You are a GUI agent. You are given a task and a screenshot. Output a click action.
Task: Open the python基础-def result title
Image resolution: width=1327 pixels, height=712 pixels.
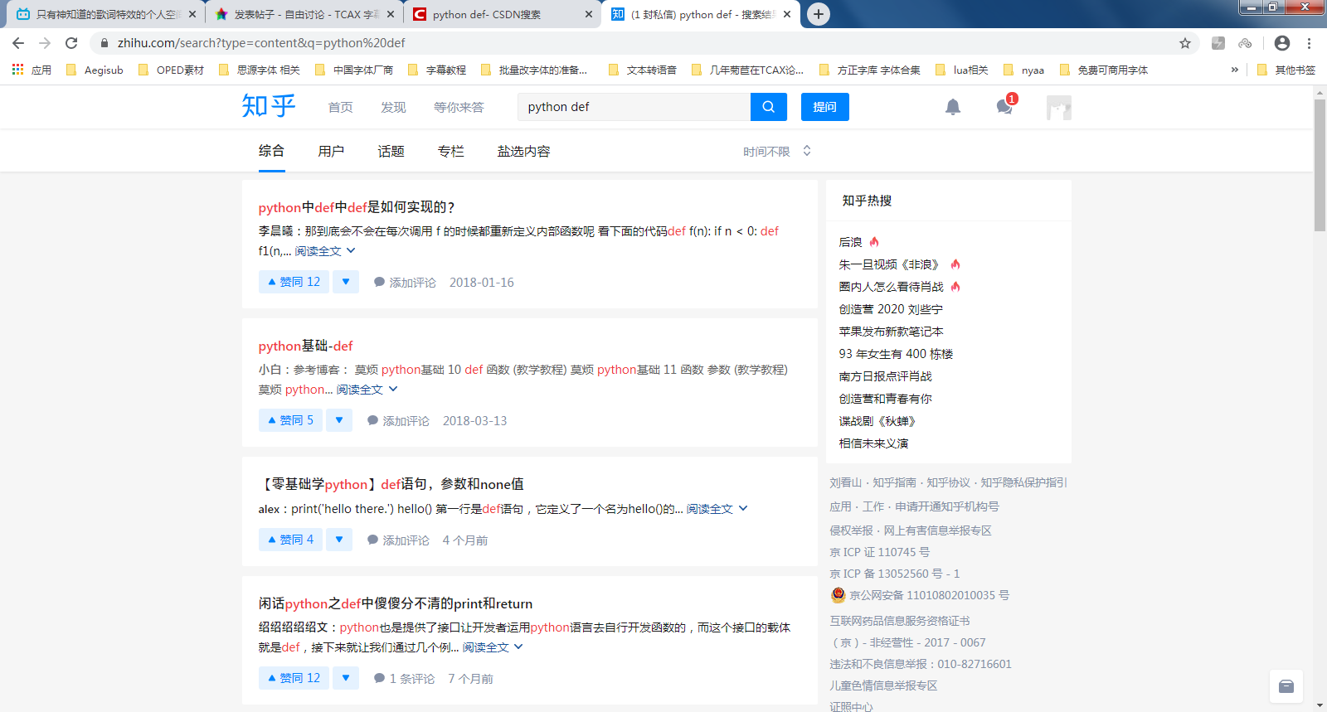pyautogui.click(x=305, y=346)
